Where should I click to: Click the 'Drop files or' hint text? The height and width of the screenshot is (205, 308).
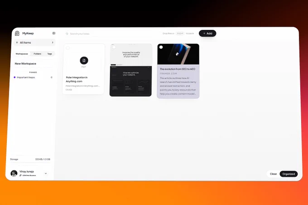click(168, 33)
